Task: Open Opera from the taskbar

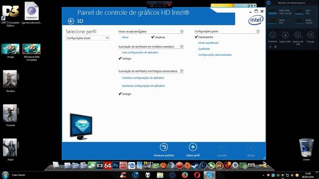Action: click(197, 175)
